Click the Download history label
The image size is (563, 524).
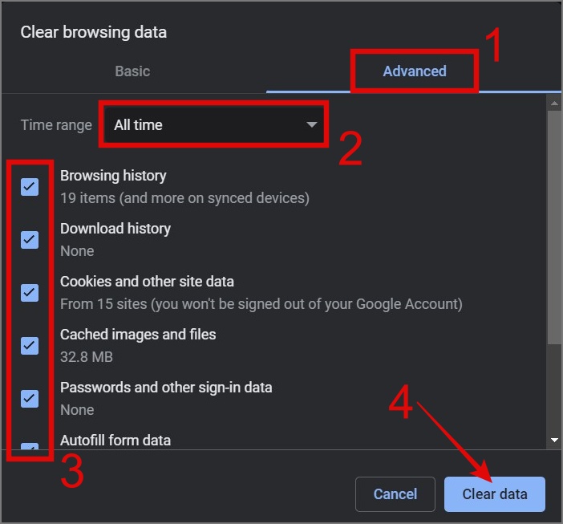115,229
